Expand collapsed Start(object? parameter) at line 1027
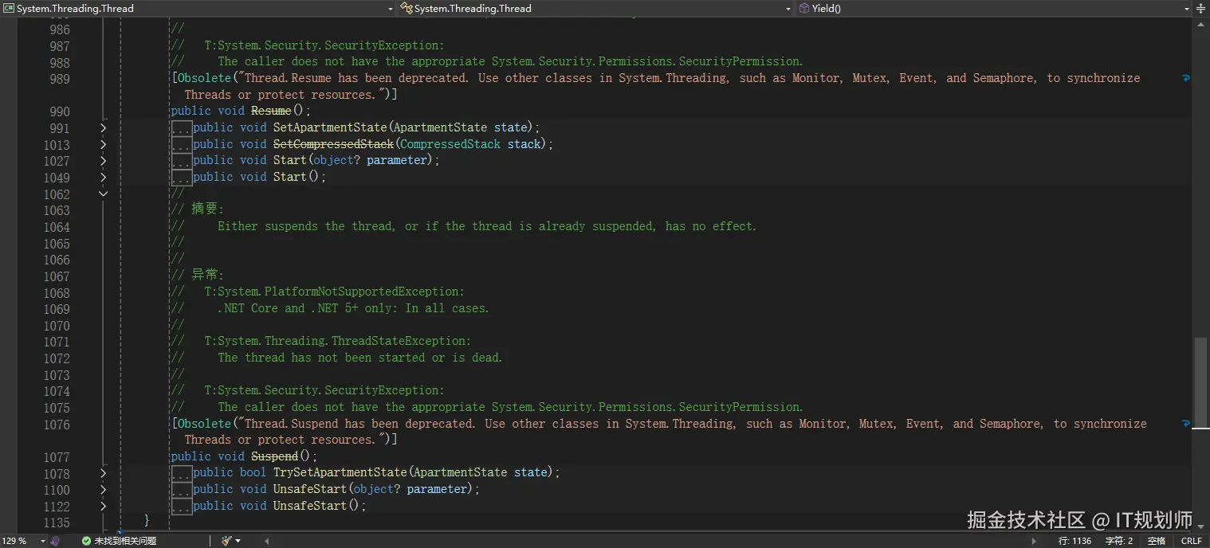This screenshot has height=548, width=1210. click(x=103, y=160)
